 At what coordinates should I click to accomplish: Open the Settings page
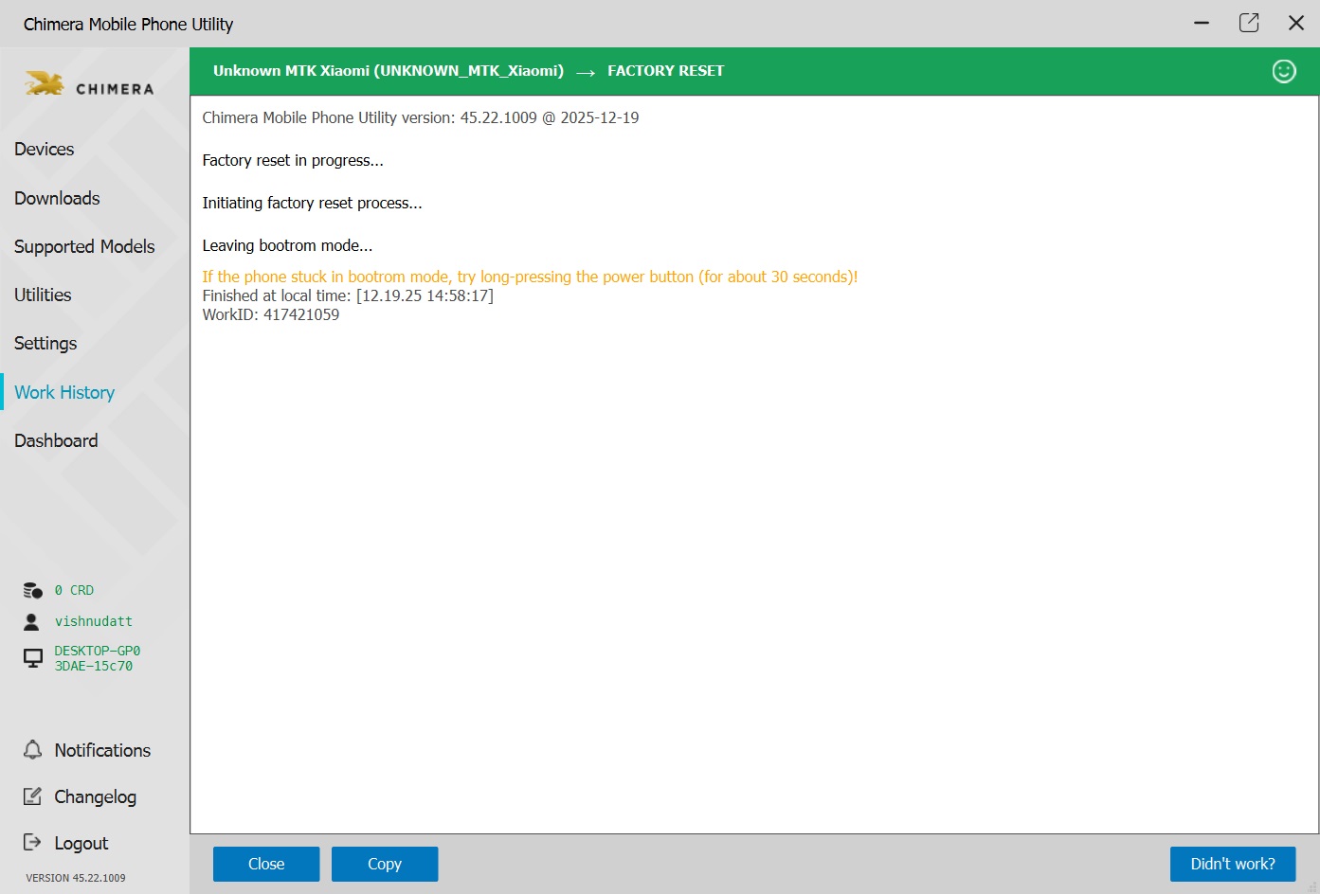tap(45, 343)
